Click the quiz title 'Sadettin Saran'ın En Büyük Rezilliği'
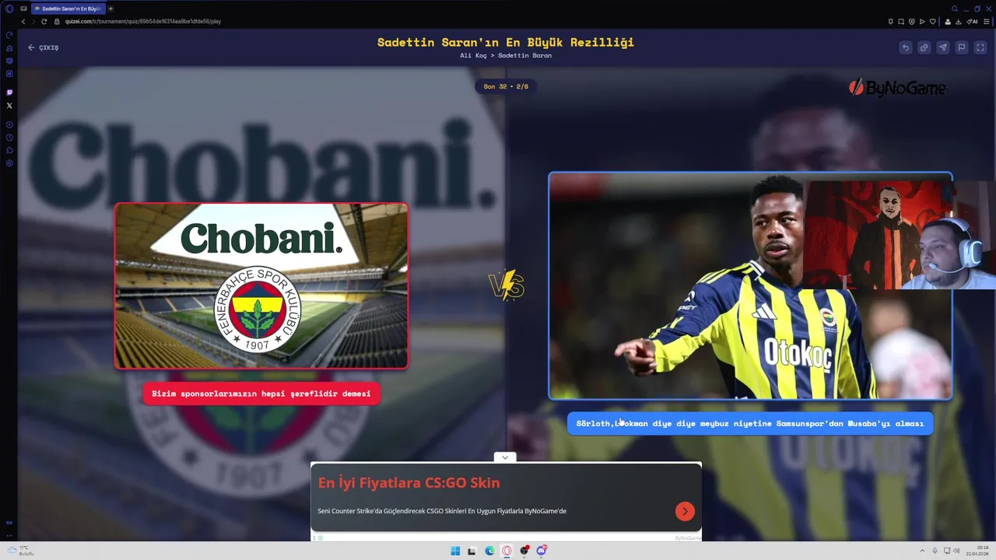The width and height of the screenshot is (996, 560). tap(506, 42)
